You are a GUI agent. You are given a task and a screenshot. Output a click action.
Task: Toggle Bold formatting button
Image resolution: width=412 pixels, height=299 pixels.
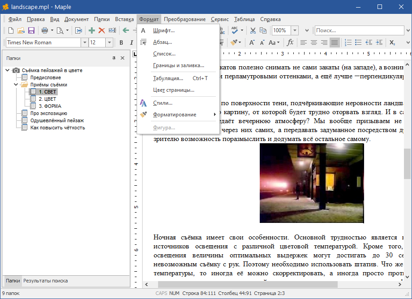tap(121, 43)
